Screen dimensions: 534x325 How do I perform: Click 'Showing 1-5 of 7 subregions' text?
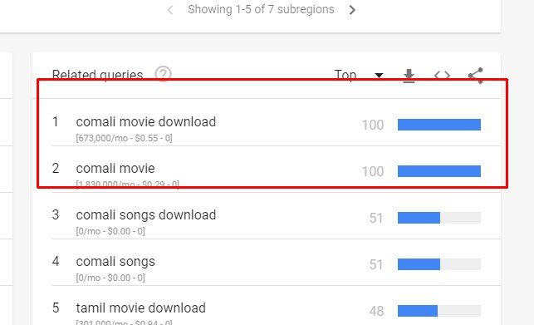tap(261, 9)
